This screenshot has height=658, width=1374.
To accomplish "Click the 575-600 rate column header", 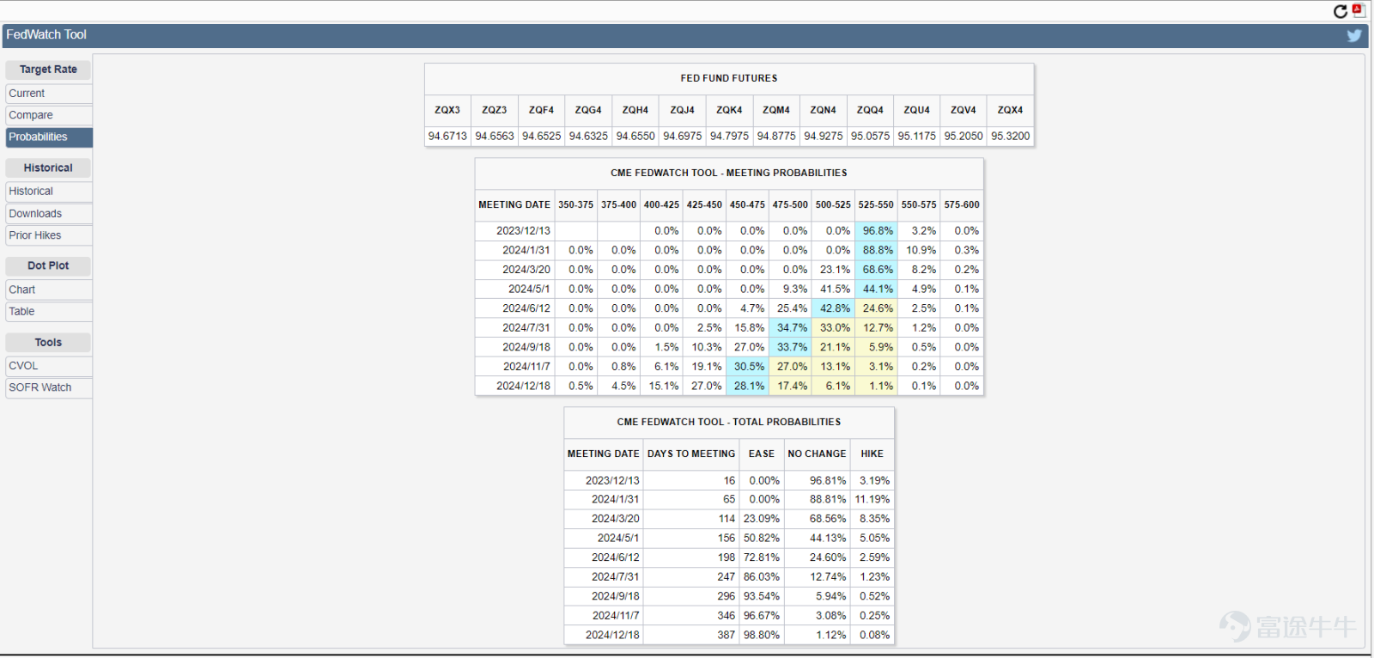I will click(x=962, y=205).
